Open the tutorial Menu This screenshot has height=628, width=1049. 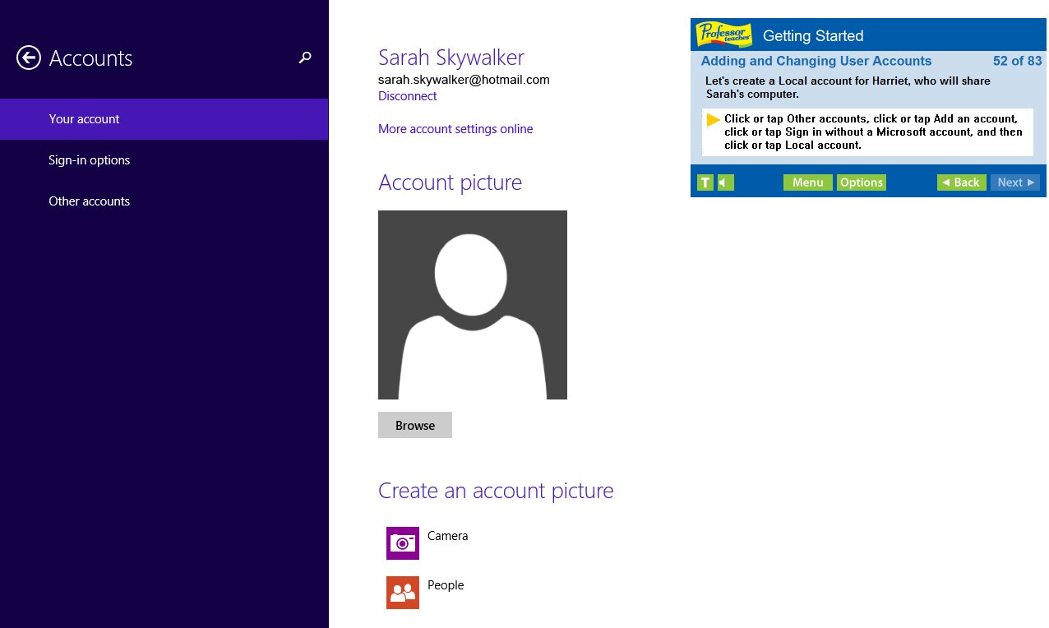[807, 182]
